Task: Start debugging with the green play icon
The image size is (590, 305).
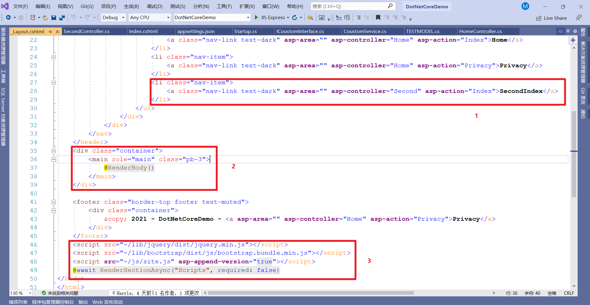Action: coord(256,18)
